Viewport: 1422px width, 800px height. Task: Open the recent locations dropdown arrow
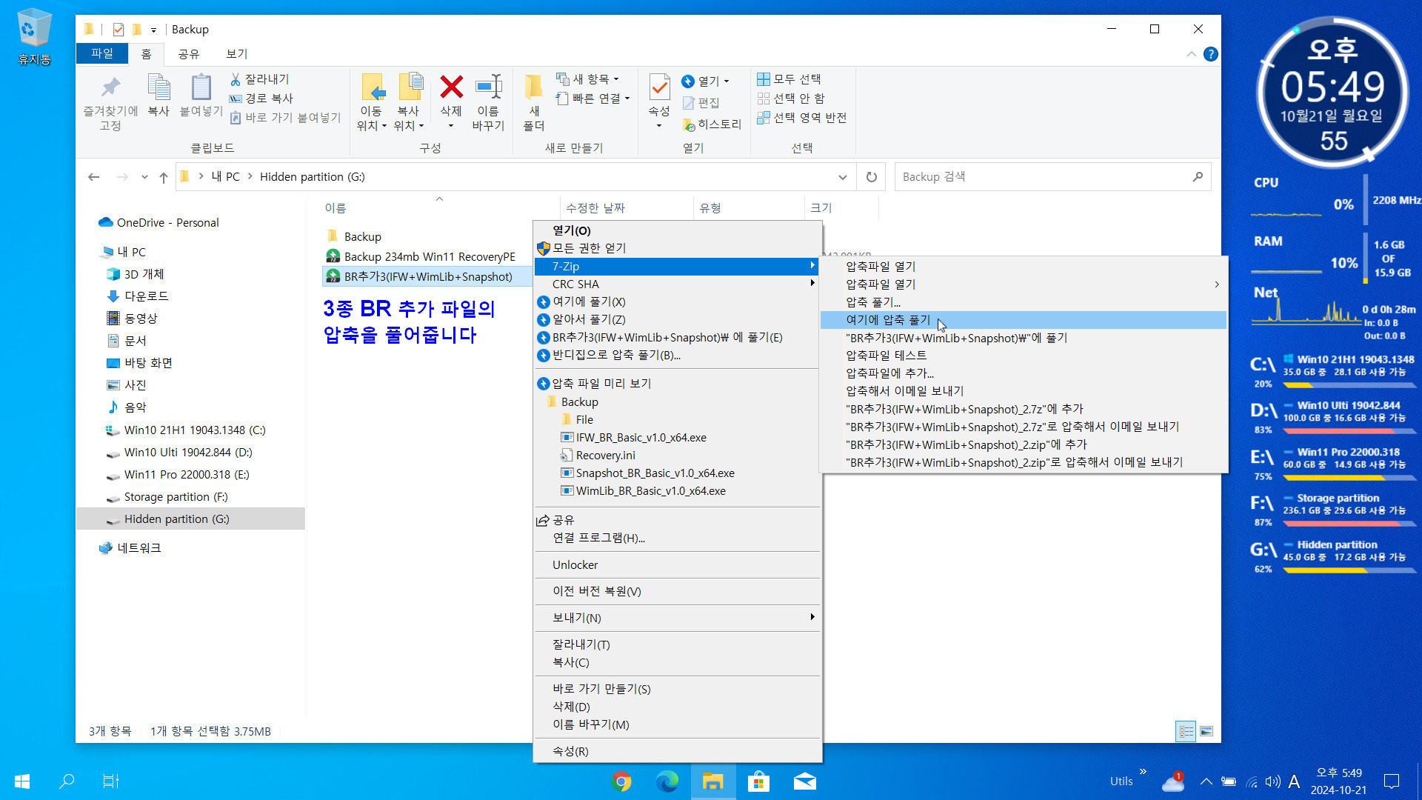pyautogui.click(x=144, y=177)
